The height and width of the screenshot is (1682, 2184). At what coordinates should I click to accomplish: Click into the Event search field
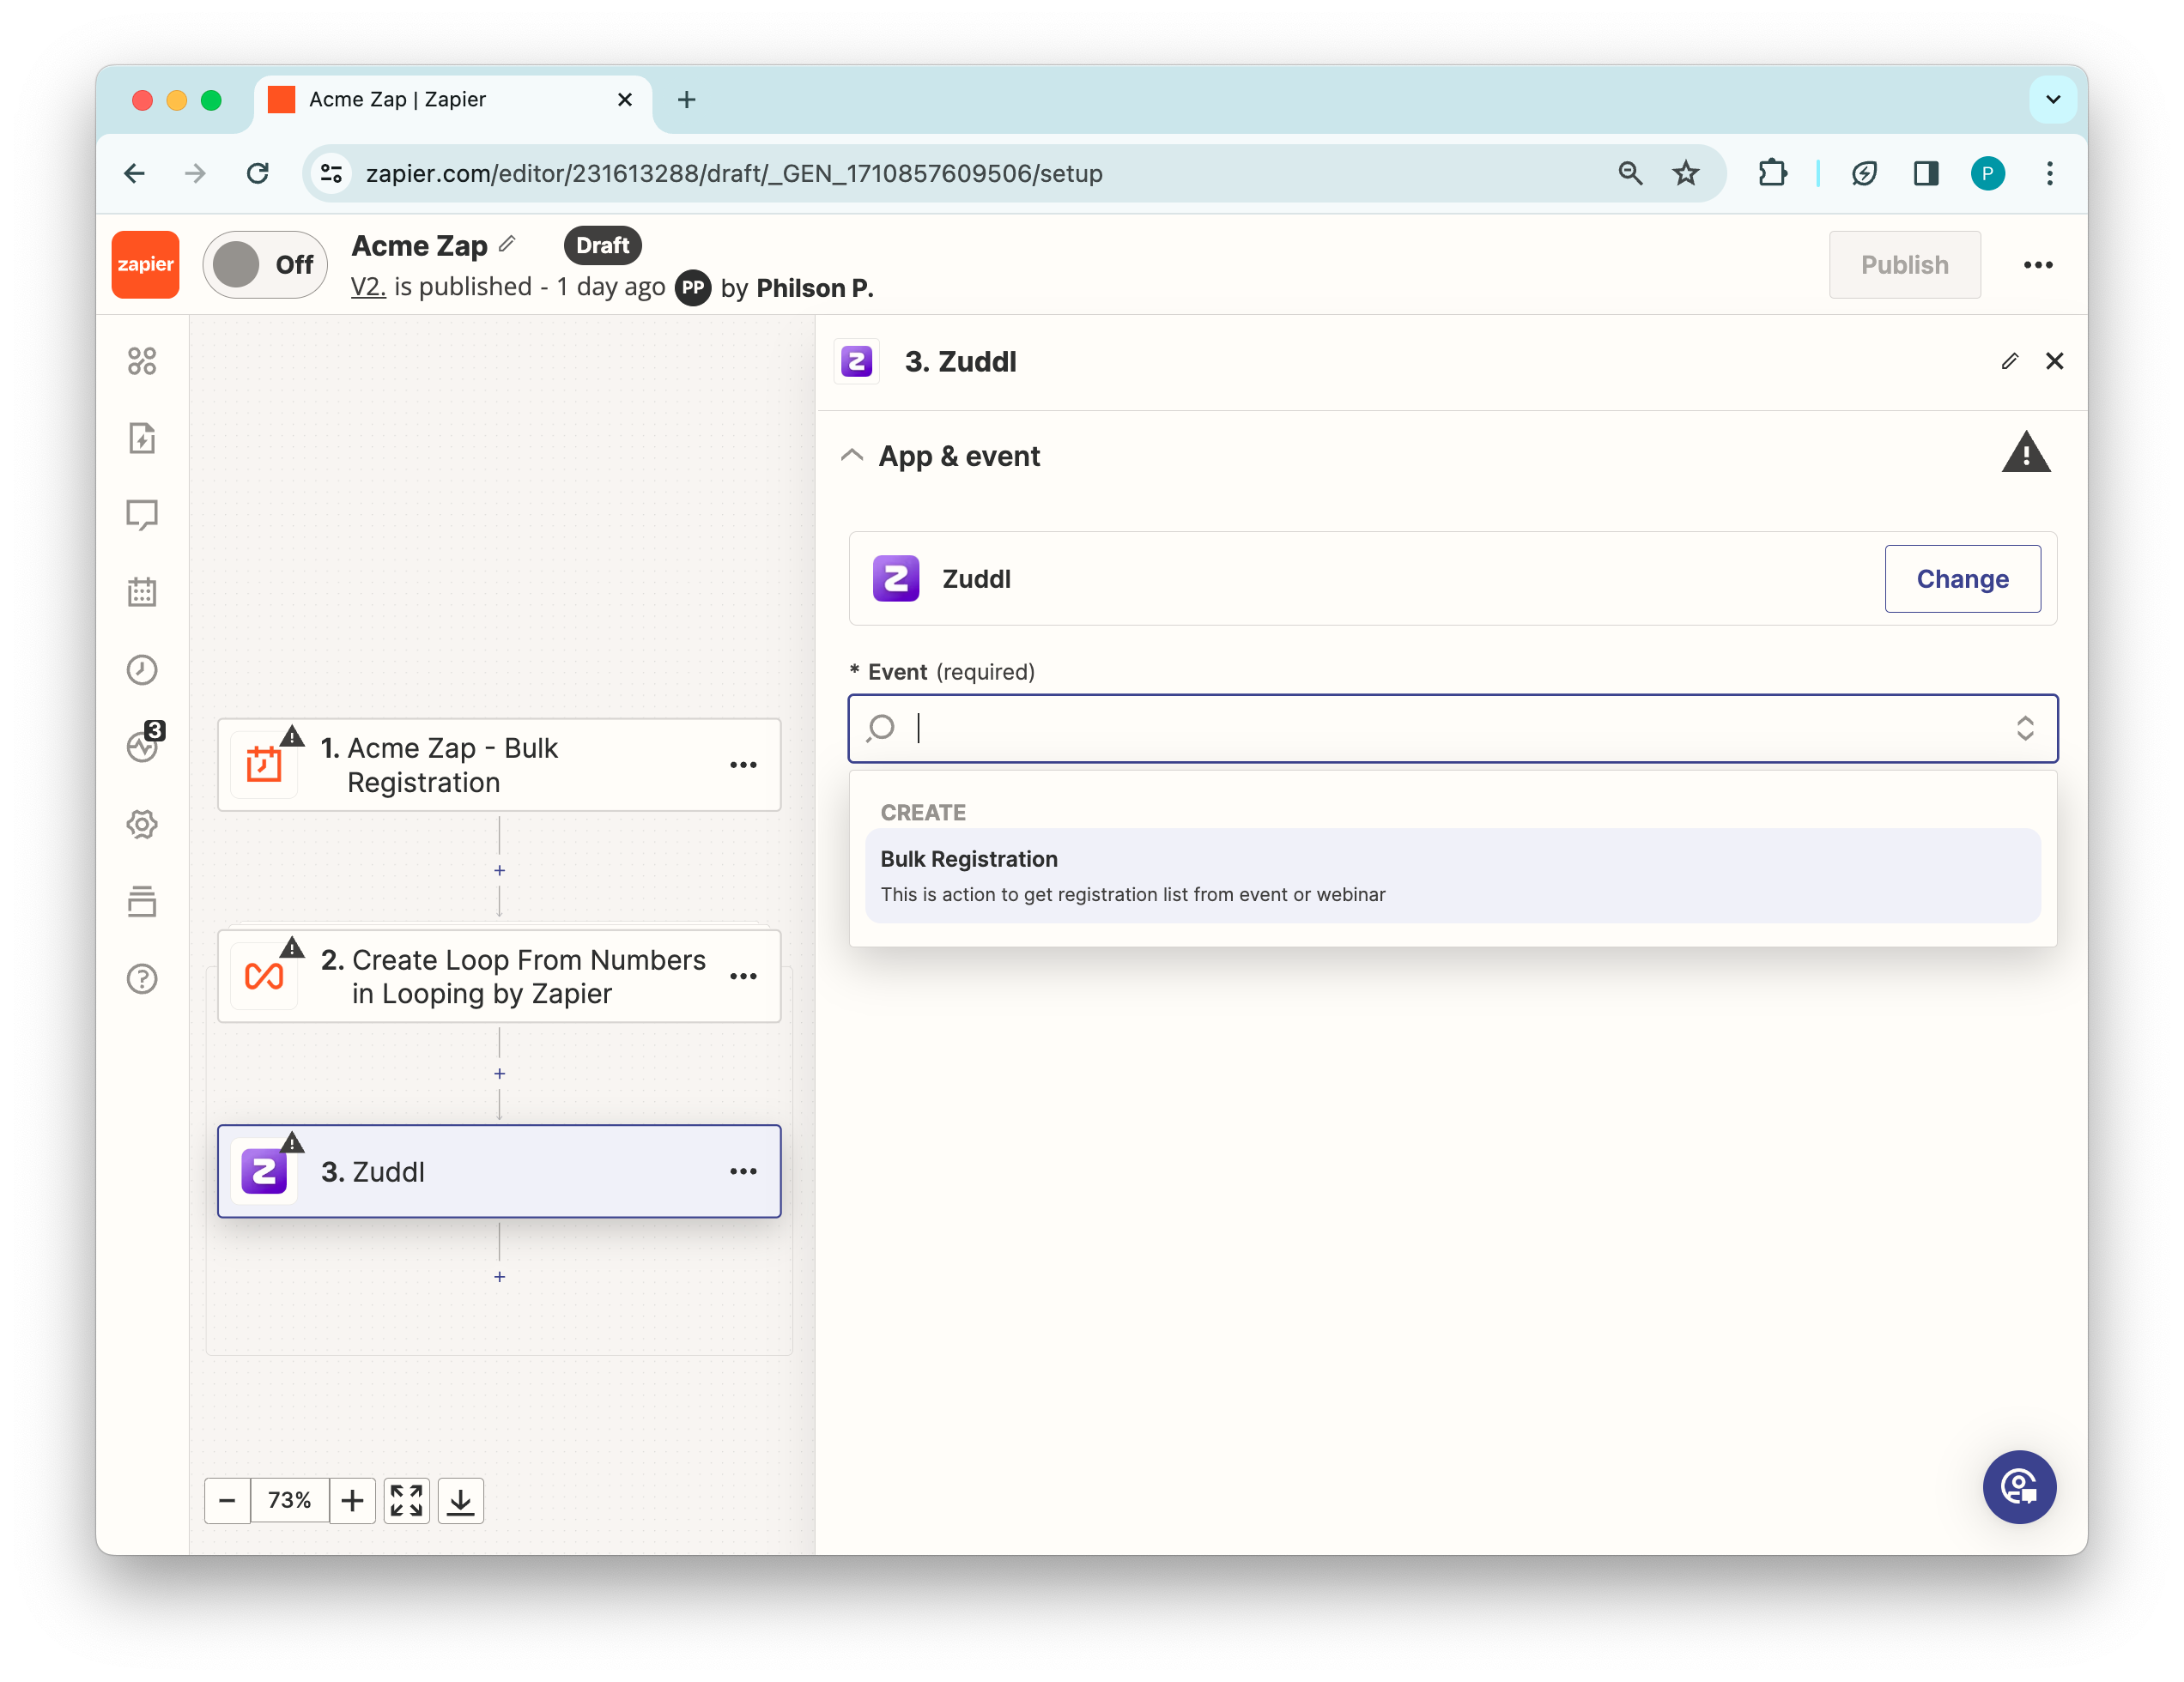tap(1400, 728)
